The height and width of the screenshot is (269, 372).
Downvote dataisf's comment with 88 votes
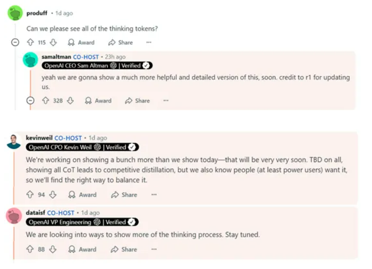53,249
